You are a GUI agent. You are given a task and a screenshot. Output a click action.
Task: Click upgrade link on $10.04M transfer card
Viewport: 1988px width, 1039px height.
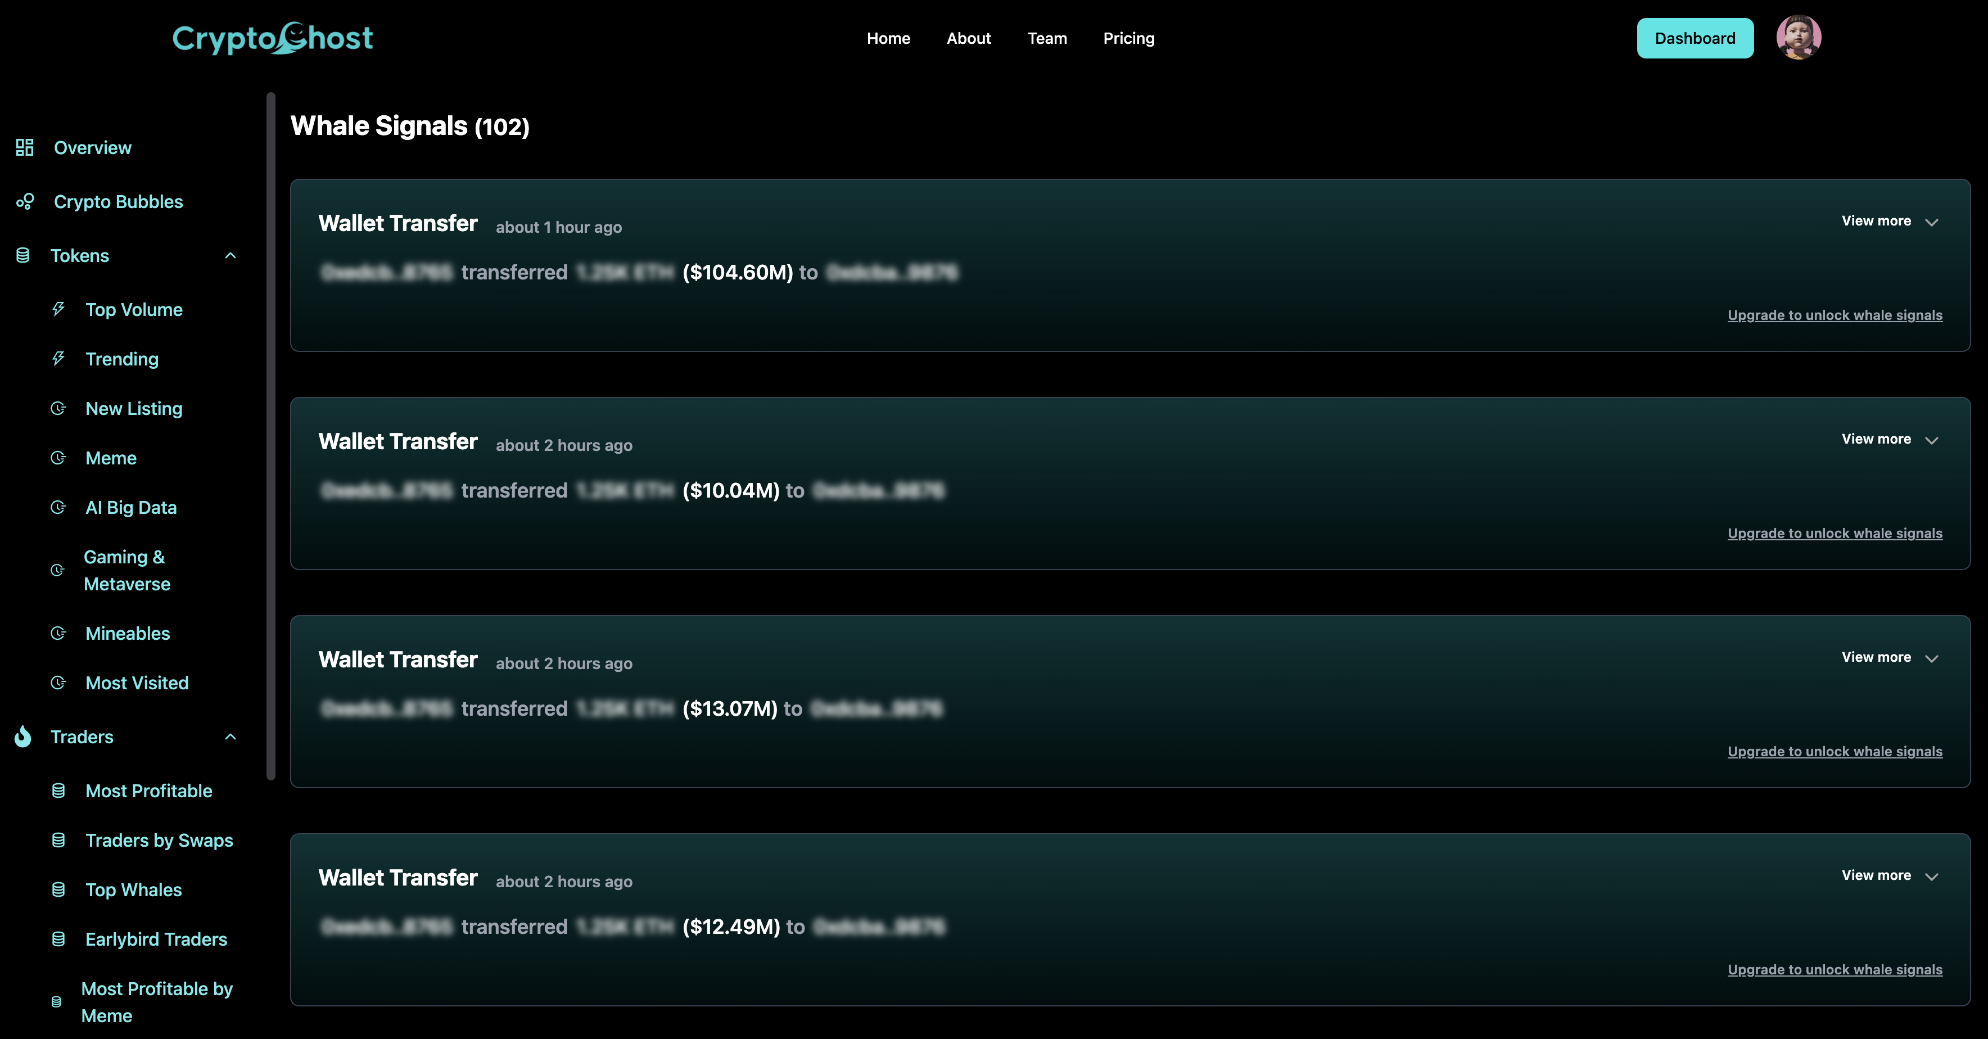[1835, 534]
